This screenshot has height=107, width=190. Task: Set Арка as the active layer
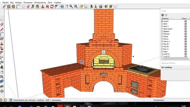pos(162,24)
